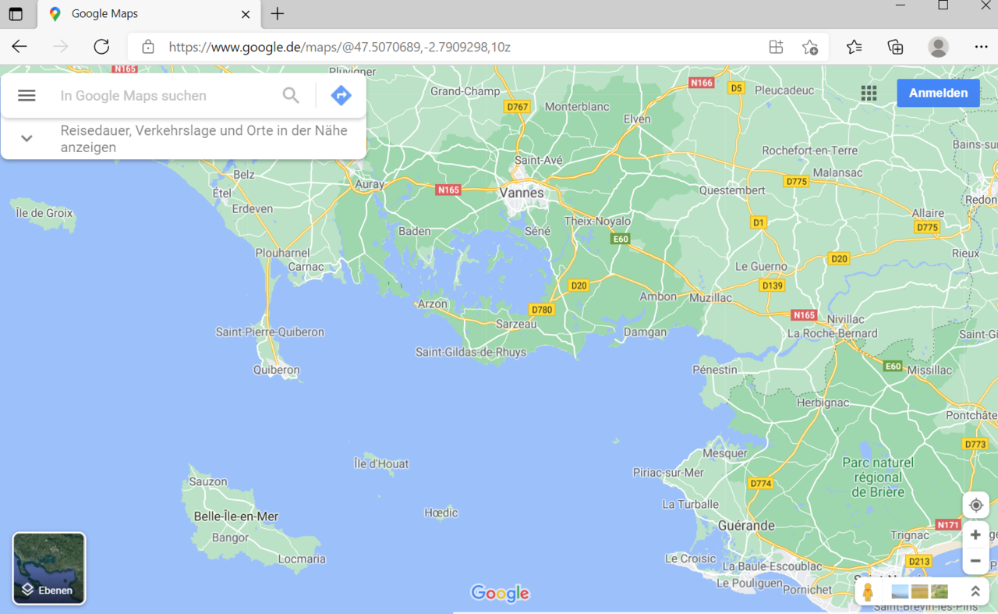This screenshot has width=998, height=614.
Task: Open the browser Favorites list icon
Action: pos(855,47)
